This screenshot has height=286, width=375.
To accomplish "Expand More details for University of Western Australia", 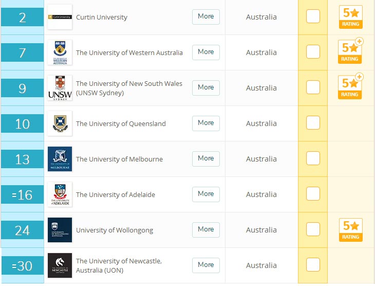I will point(206,52).
